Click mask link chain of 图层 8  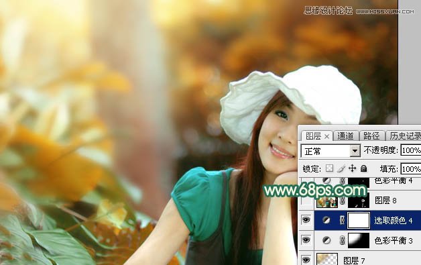coord(342,201)
